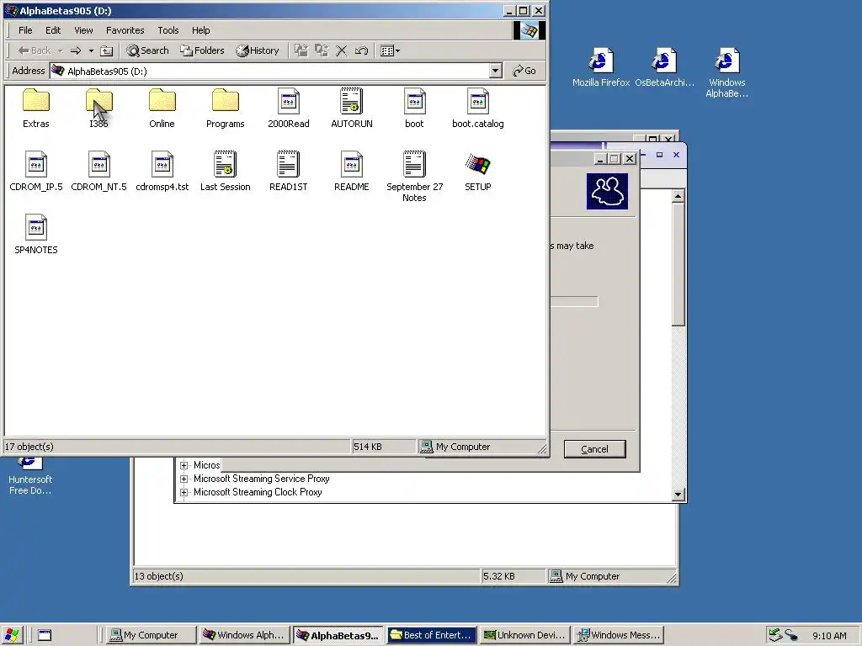This screenshot has height=646, width=862.
Task: Select the CDROM_NT.5 file
Action: click(99, 171)
